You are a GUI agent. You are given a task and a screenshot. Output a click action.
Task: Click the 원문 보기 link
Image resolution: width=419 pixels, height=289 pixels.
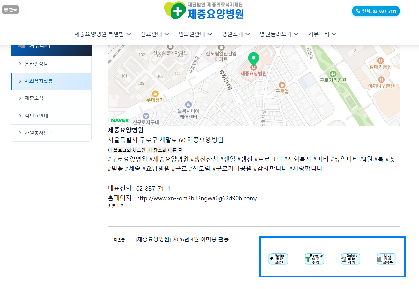click(116, 206)
